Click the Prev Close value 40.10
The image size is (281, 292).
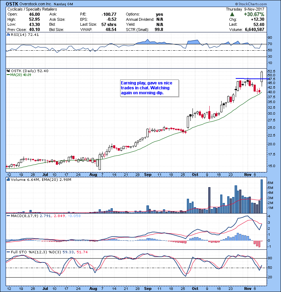point(34,30)
